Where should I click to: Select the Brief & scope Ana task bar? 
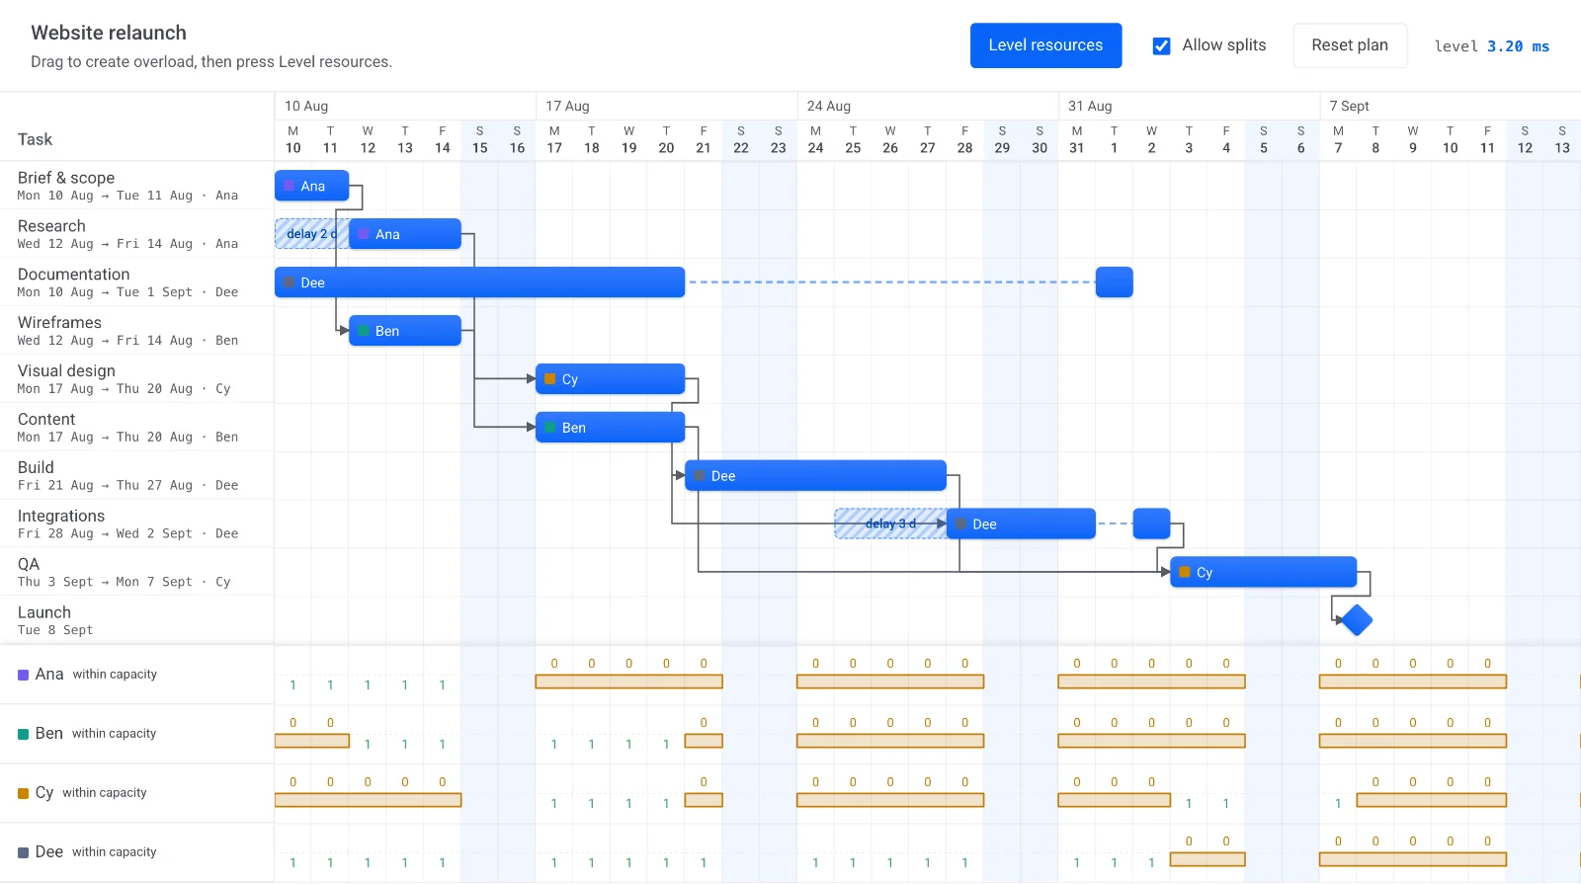click(311, 186)
